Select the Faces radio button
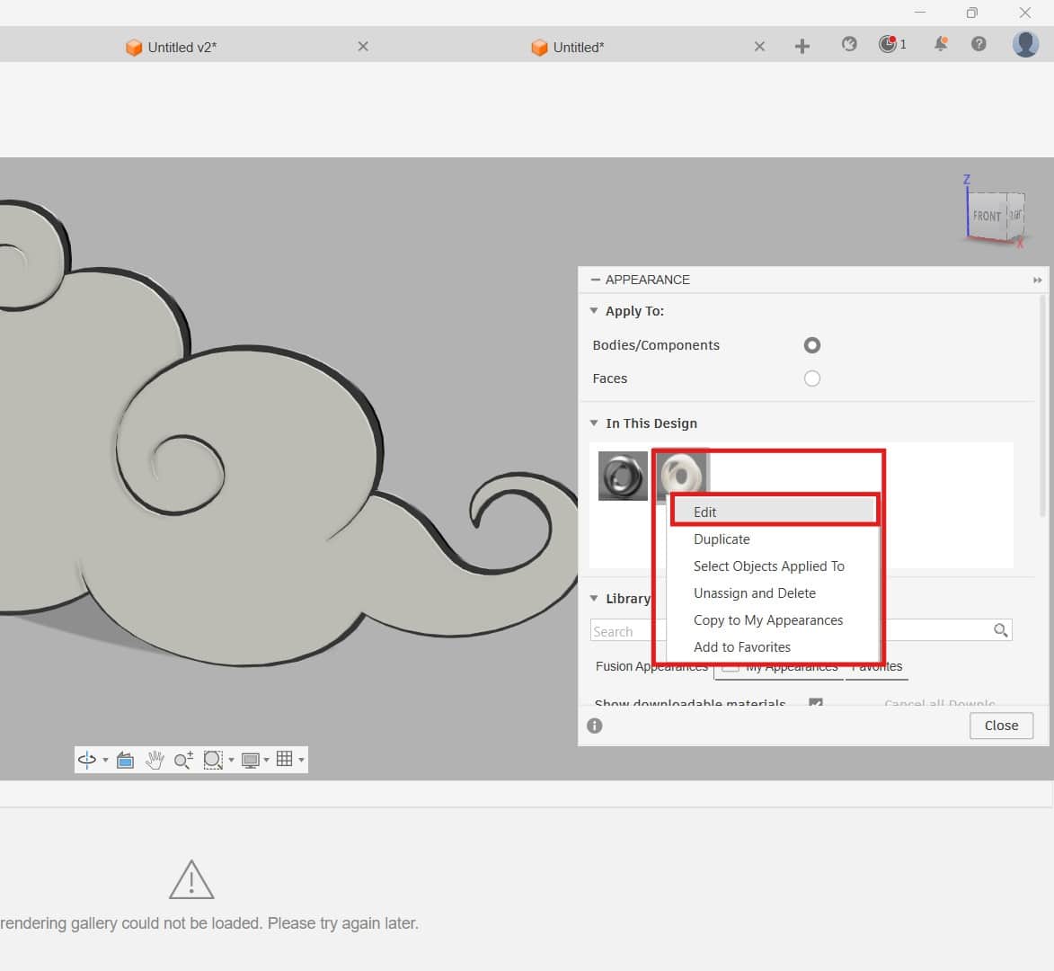 (x=812, y=379)
